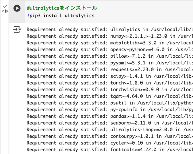Click the seaborn>=0.11.0 output line

point(110,123)
